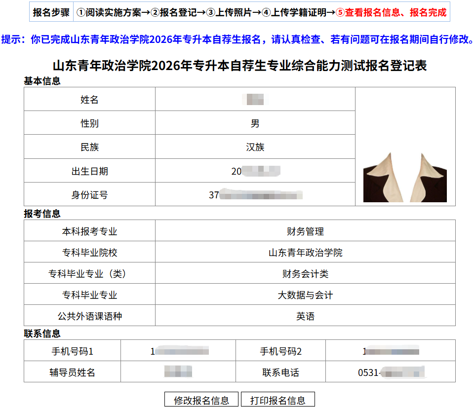Select the blurred 姓名 value cell
This screenshot has width=474, height=407.
pos(255,100)
